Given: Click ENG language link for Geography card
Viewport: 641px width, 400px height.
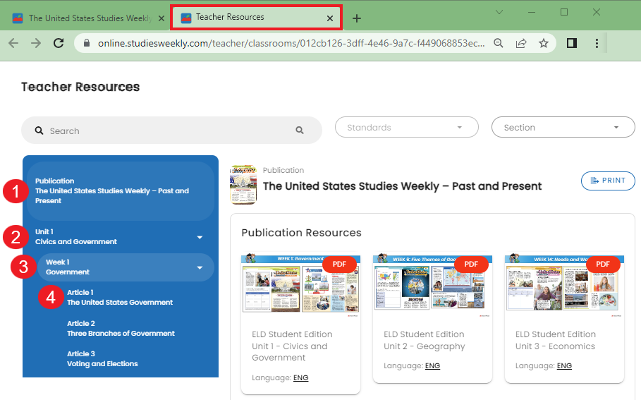Looking at the screenshot, I should 432,365.
